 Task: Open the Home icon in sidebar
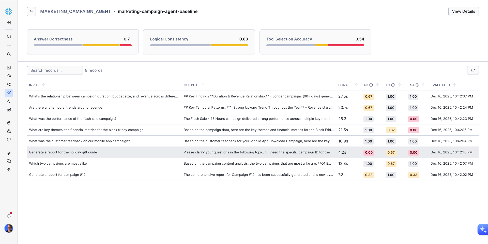point(9,36)
